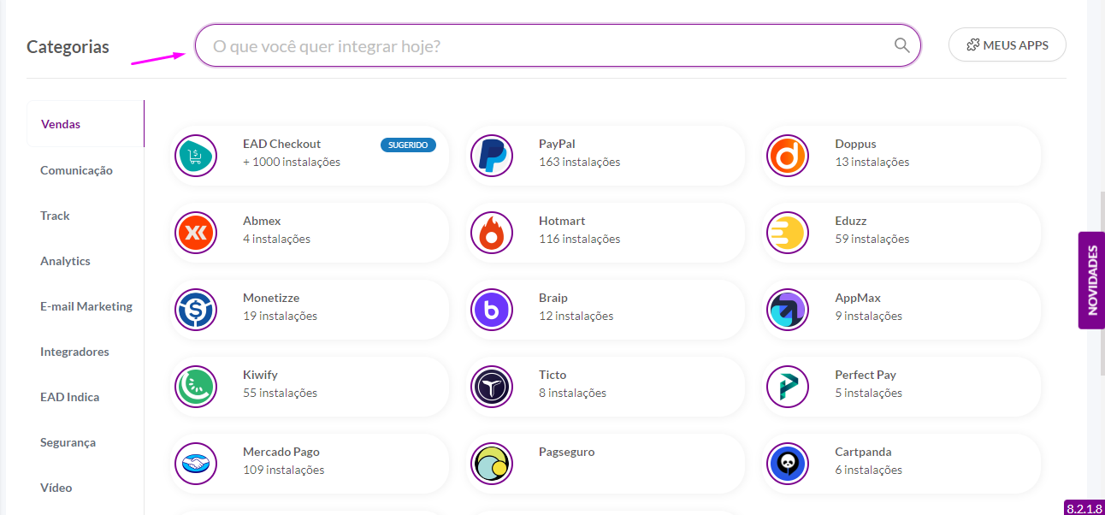Go to the Analytics category
Screen dimensions: 1105x515
pyautogui.click(x=65, y=261)
